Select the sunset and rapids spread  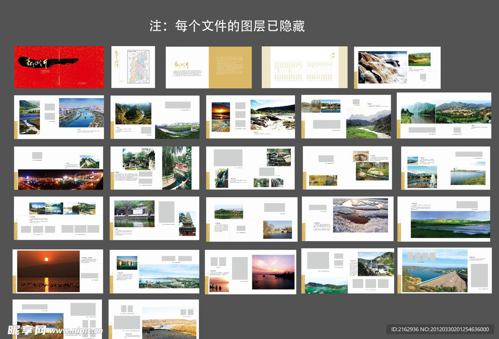250,117
